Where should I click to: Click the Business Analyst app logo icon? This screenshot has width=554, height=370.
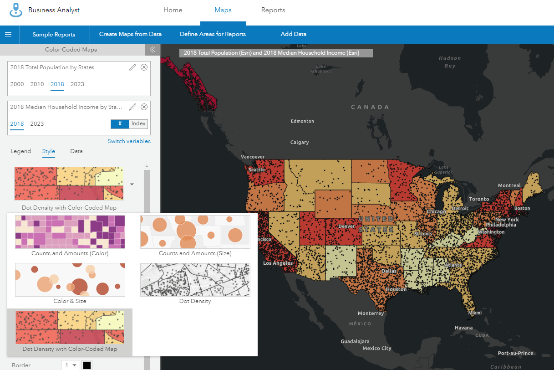coord(15,10)
